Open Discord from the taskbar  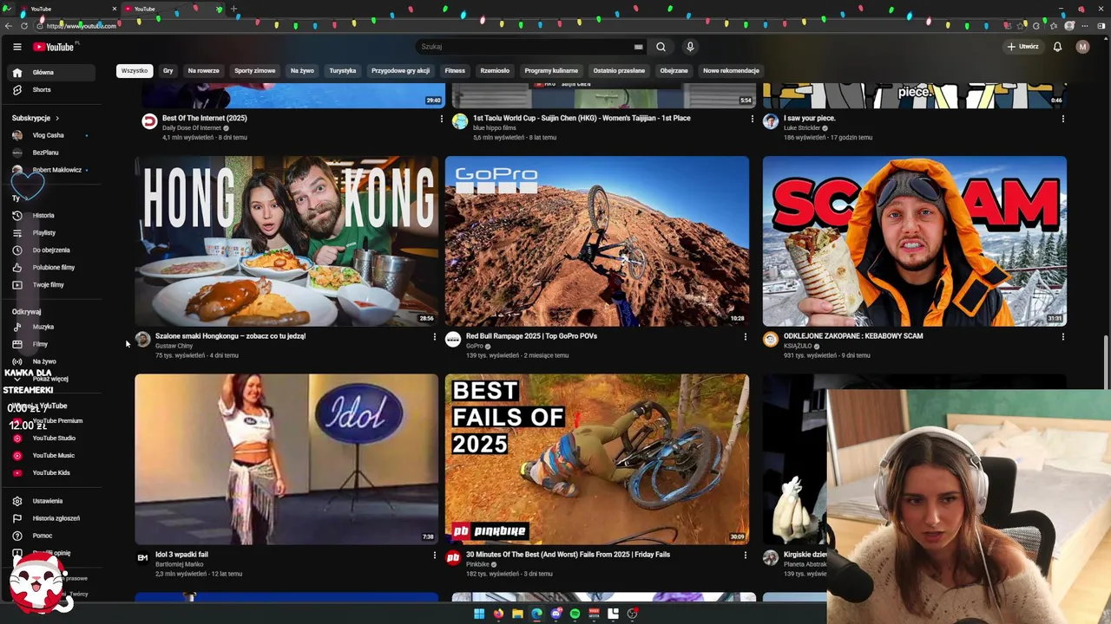(x=555, y=614)
